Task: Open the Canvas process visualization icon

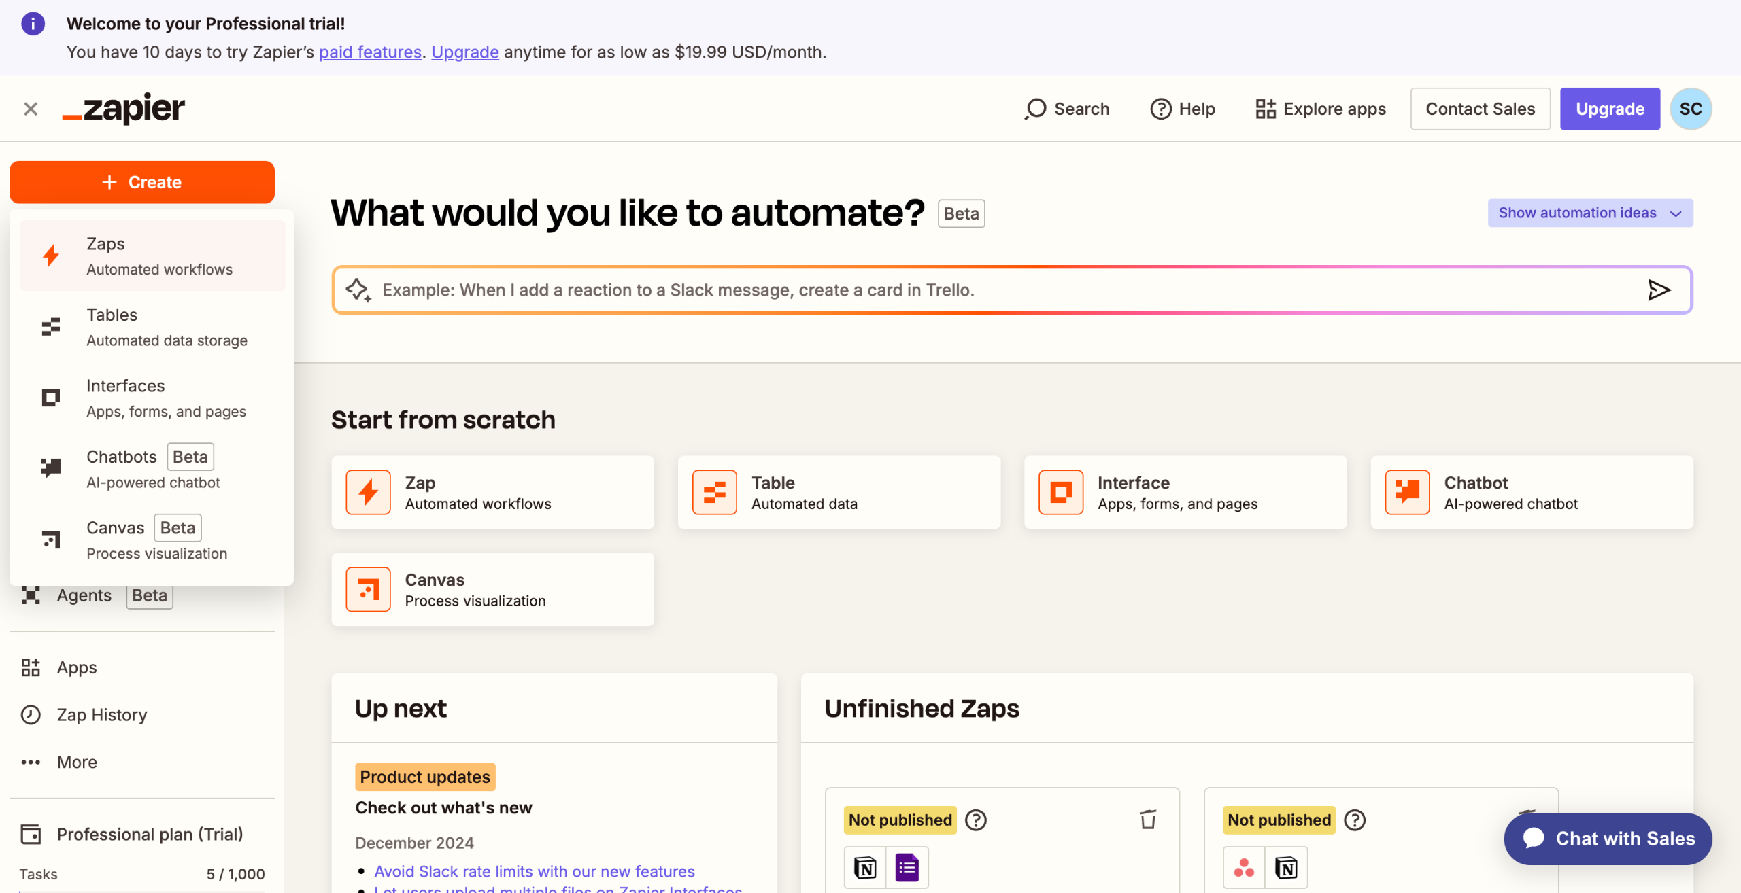Action: [x=367, y=589]
